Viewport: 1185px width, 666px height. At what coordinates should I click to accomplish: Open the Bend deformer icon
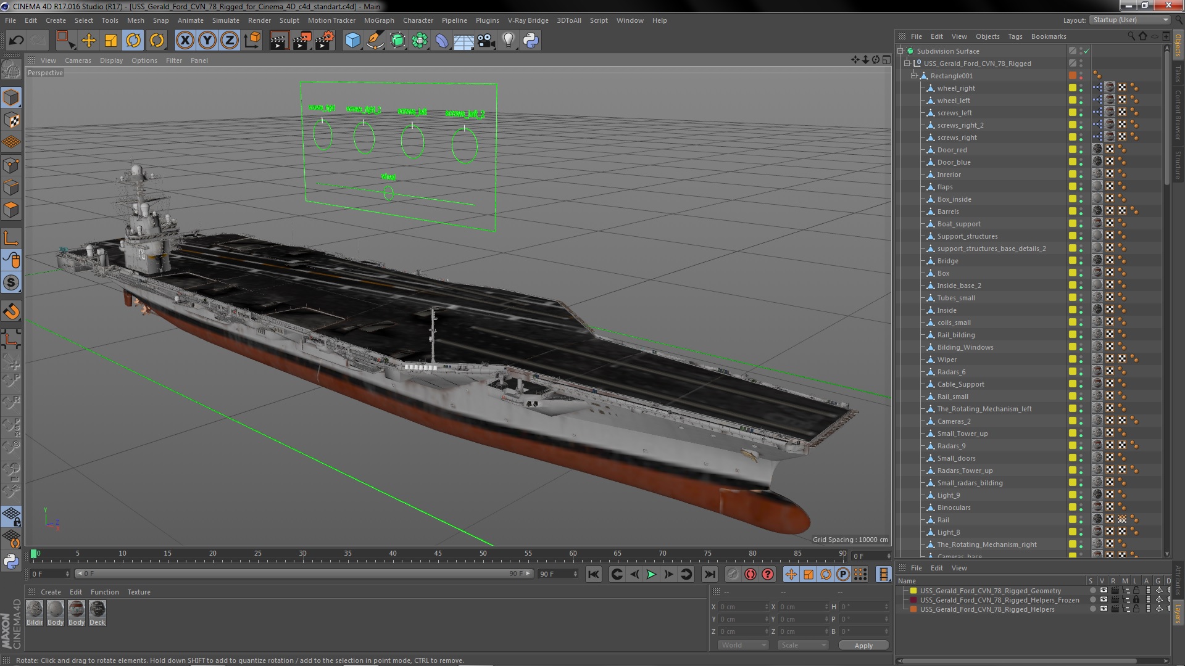(x=442, y=41)
